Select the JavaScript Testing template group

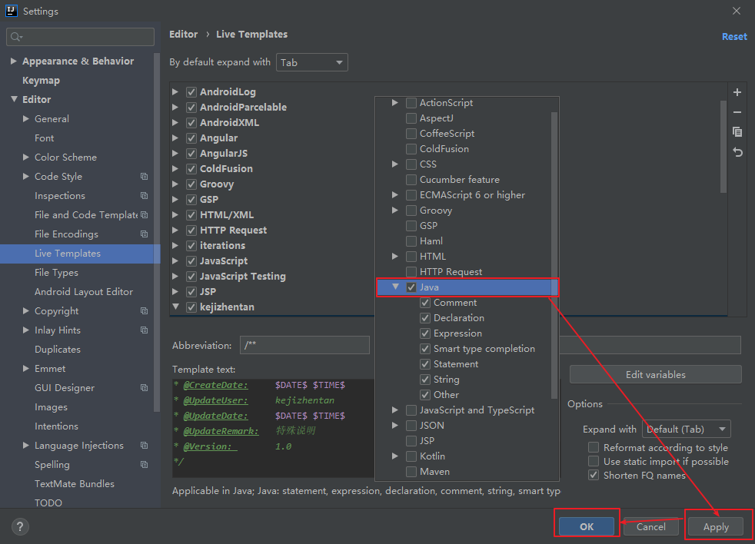[x=243, y=277]
